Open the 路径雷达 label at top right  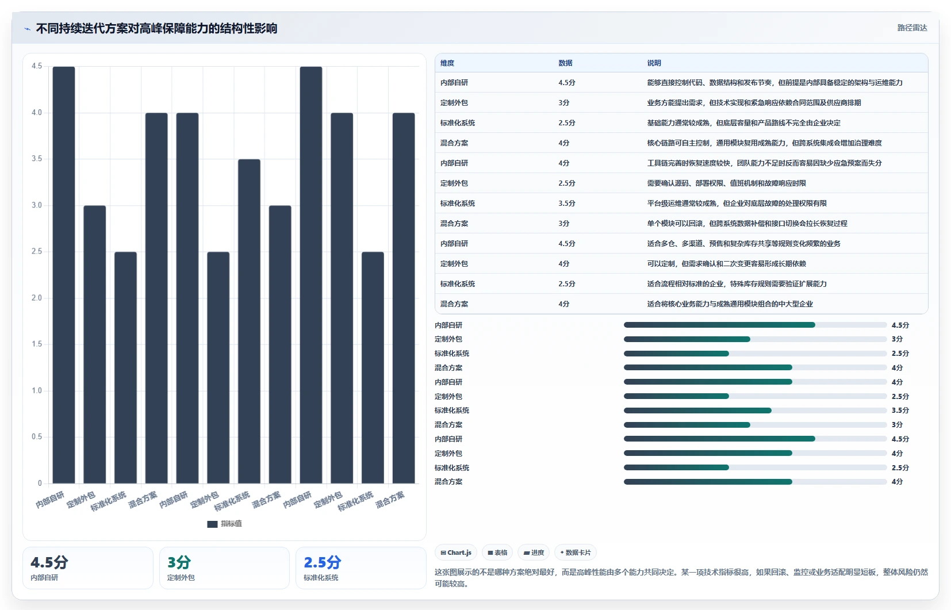click(x=912, y=28)
